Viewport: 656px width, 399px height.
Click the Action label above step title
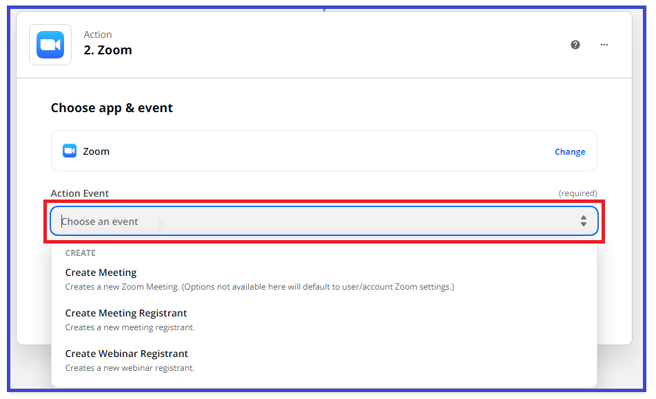point(97,34)
